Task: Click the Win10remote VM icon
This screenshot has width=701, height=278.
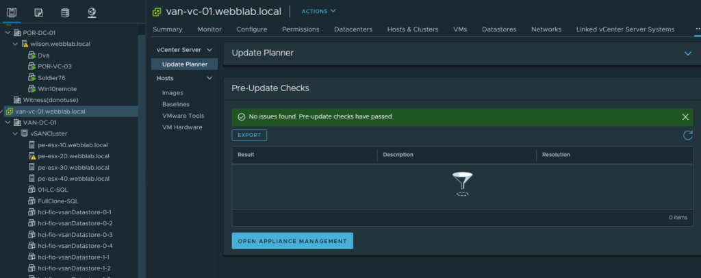Action: click(x=31, y=89)
